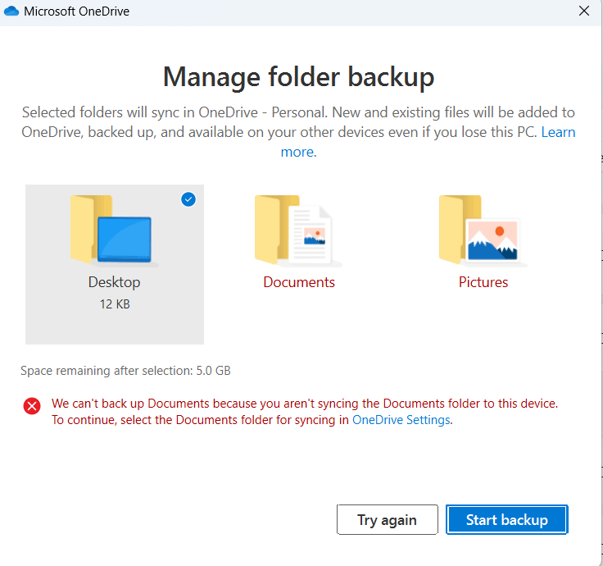Close the Microsoft OneDrive dialog

click(x=584, y=11)
